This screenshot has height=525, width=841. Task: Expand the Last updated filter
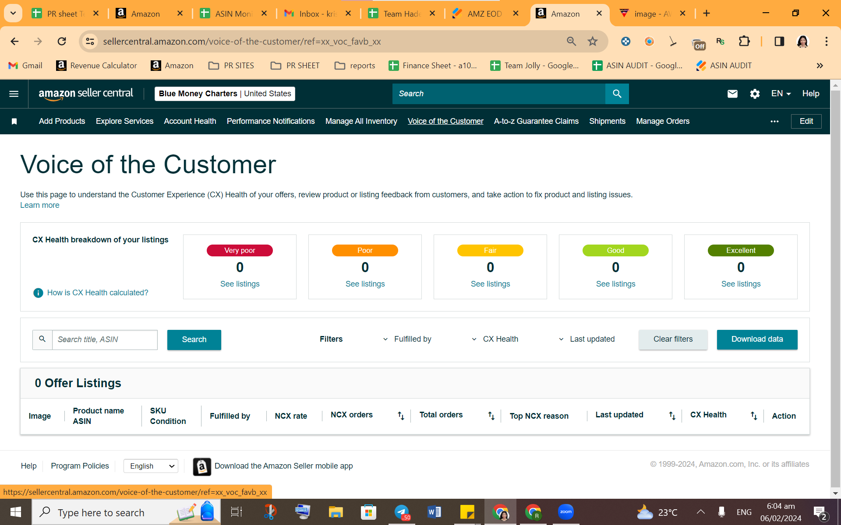(587, 339)
